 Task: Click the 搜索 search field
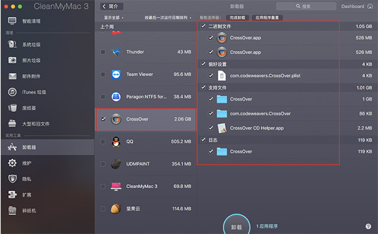pyautogui.click(x=306, y=6)
